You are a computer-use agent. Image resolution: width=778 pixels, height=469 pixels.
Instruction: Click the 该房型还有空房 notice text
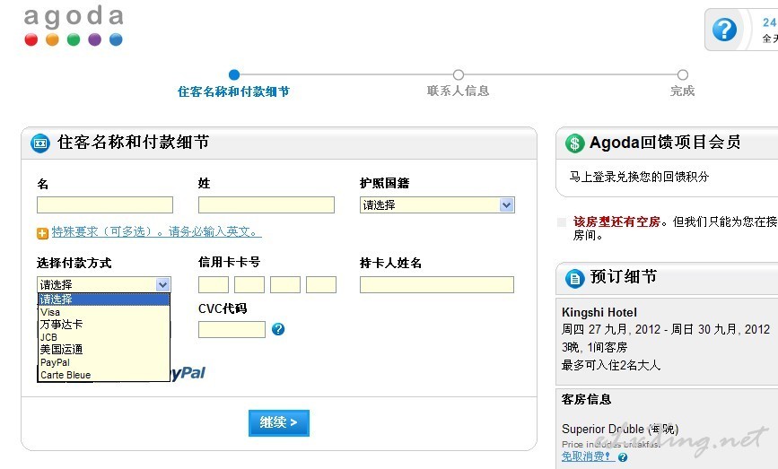[x=616, y=221]
